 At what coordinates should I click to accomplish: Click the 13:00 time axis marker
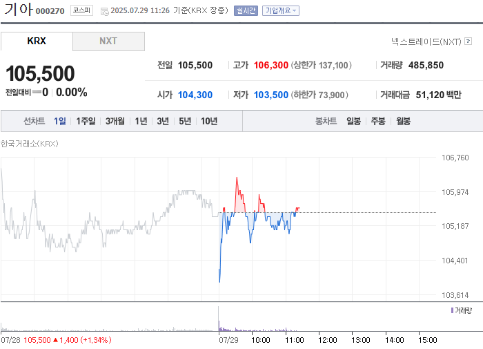pyautogui.click(x=361, y=340)
